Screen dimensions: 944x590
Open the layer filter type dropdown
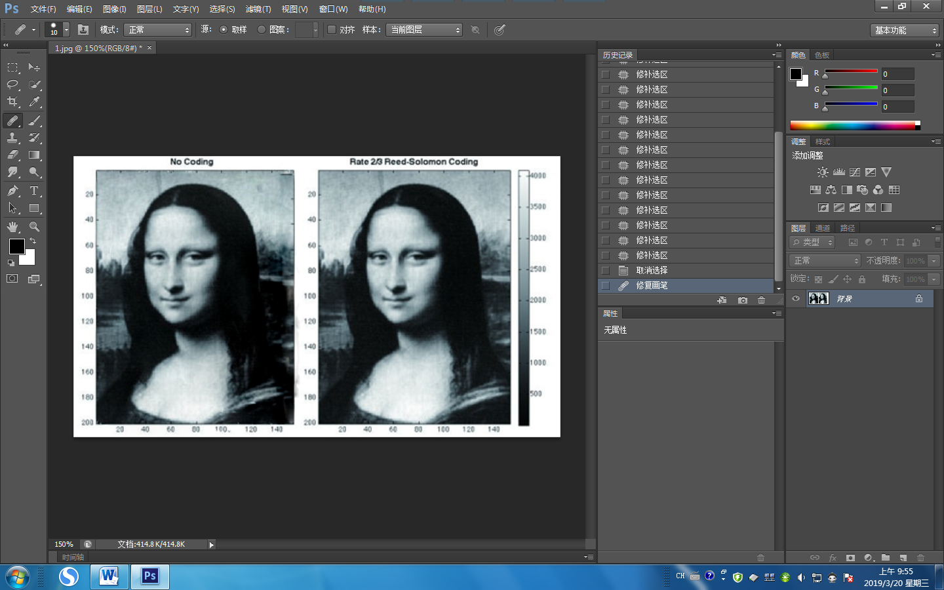click(812, 243)
